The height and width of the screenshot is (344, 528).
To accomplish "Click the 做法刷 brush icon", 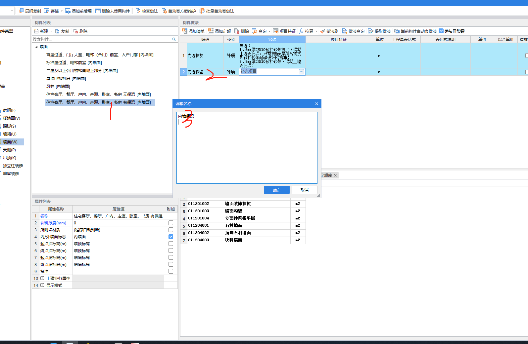I will click(322, 31).
